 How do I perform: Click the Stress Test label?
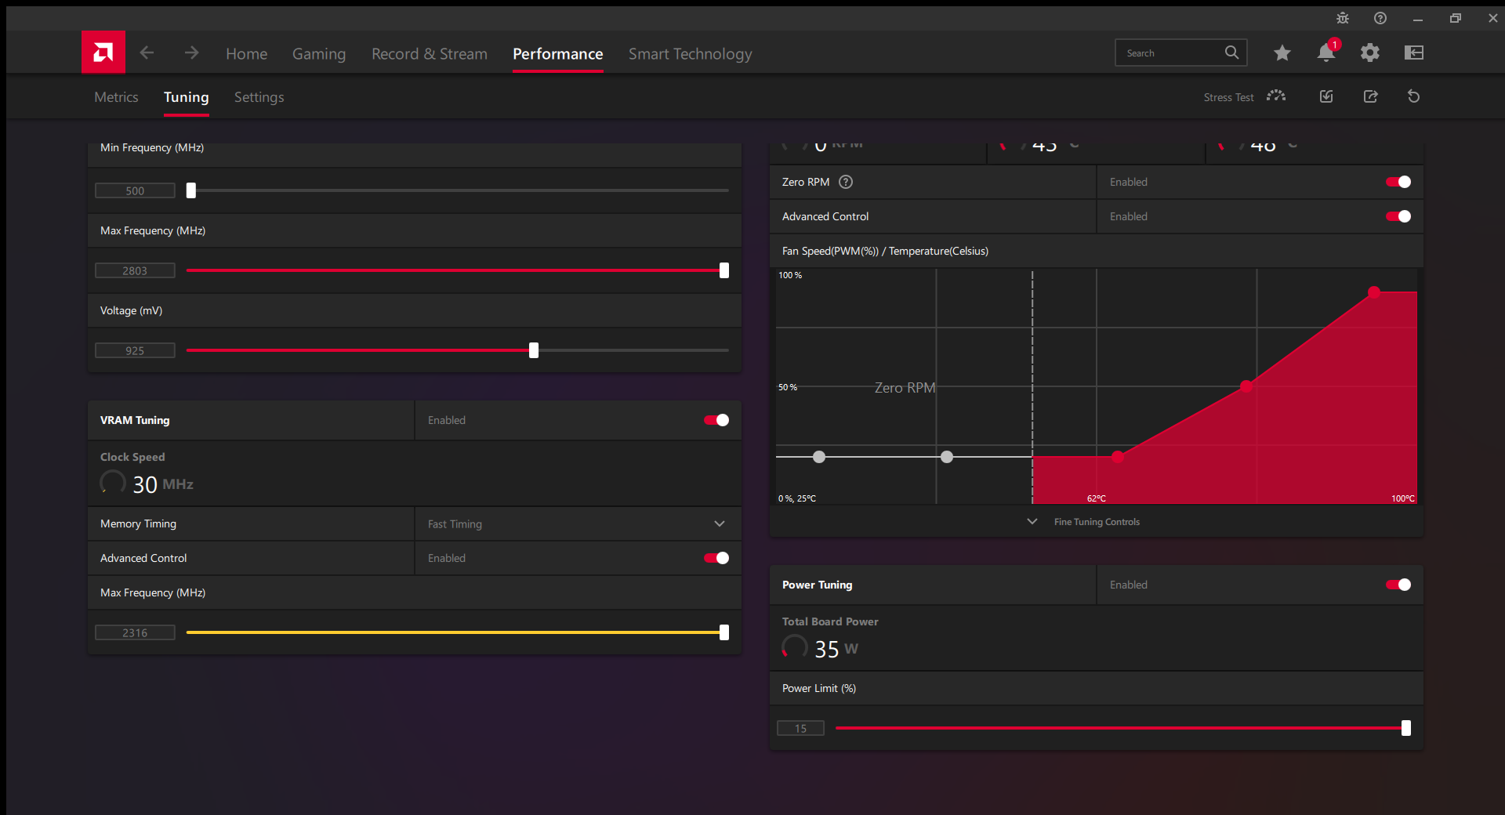tap(1228, 97)
